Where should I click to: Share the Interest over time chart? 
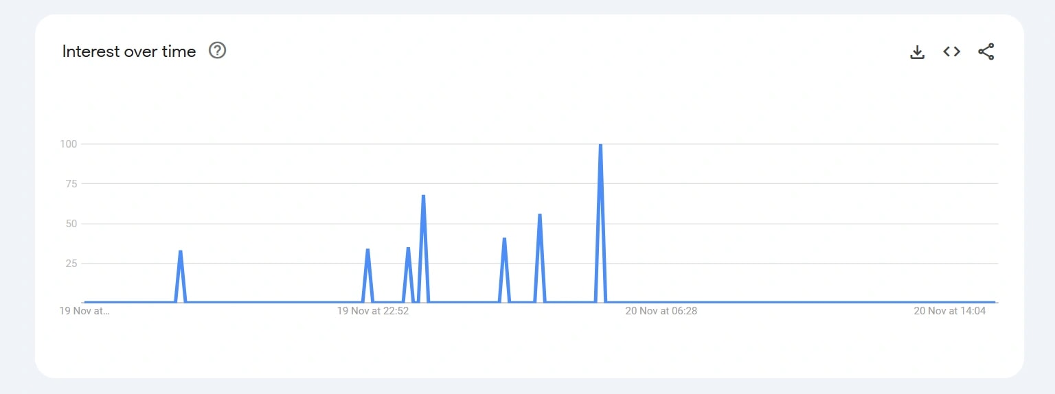point(986,51)
